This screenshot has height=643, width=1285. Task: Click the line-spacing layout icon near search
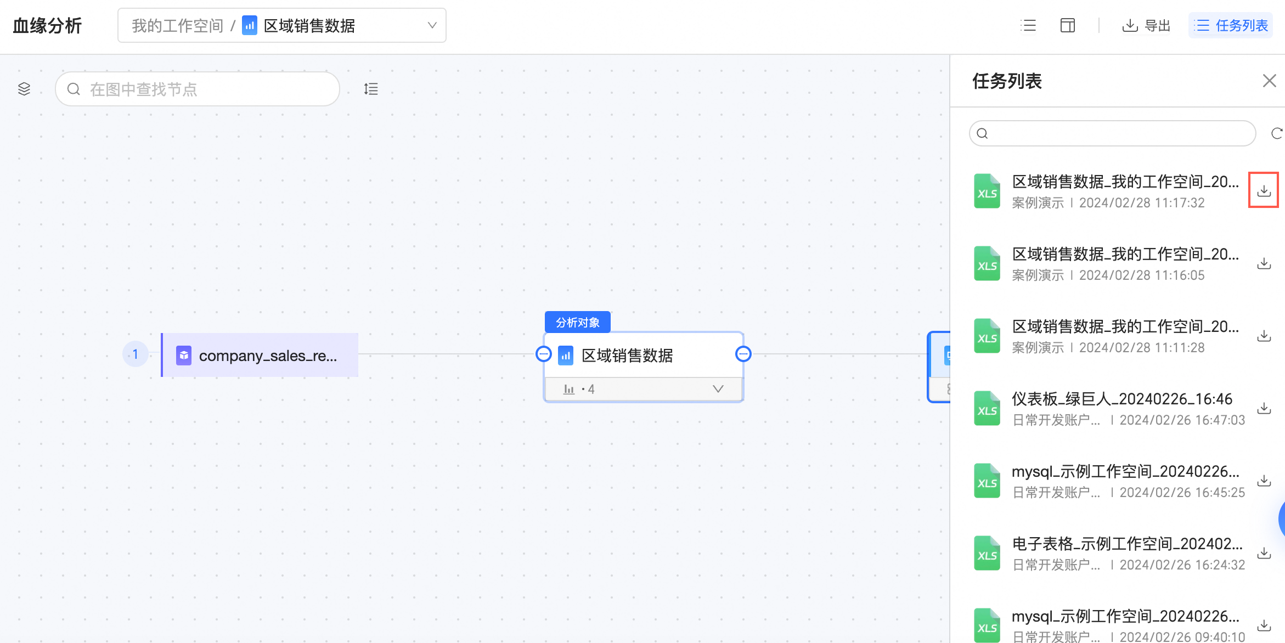tap(371, 89)
